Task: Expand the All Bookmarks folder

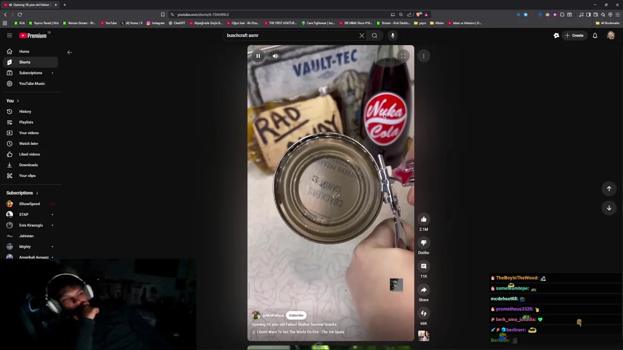Action: (x=608, y=23)
